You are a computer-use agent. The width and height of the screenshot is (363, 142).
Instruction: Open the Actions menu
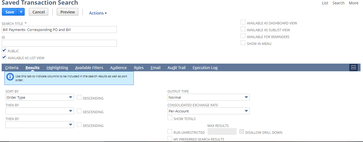pyautogui.click(x=98, y=13)
